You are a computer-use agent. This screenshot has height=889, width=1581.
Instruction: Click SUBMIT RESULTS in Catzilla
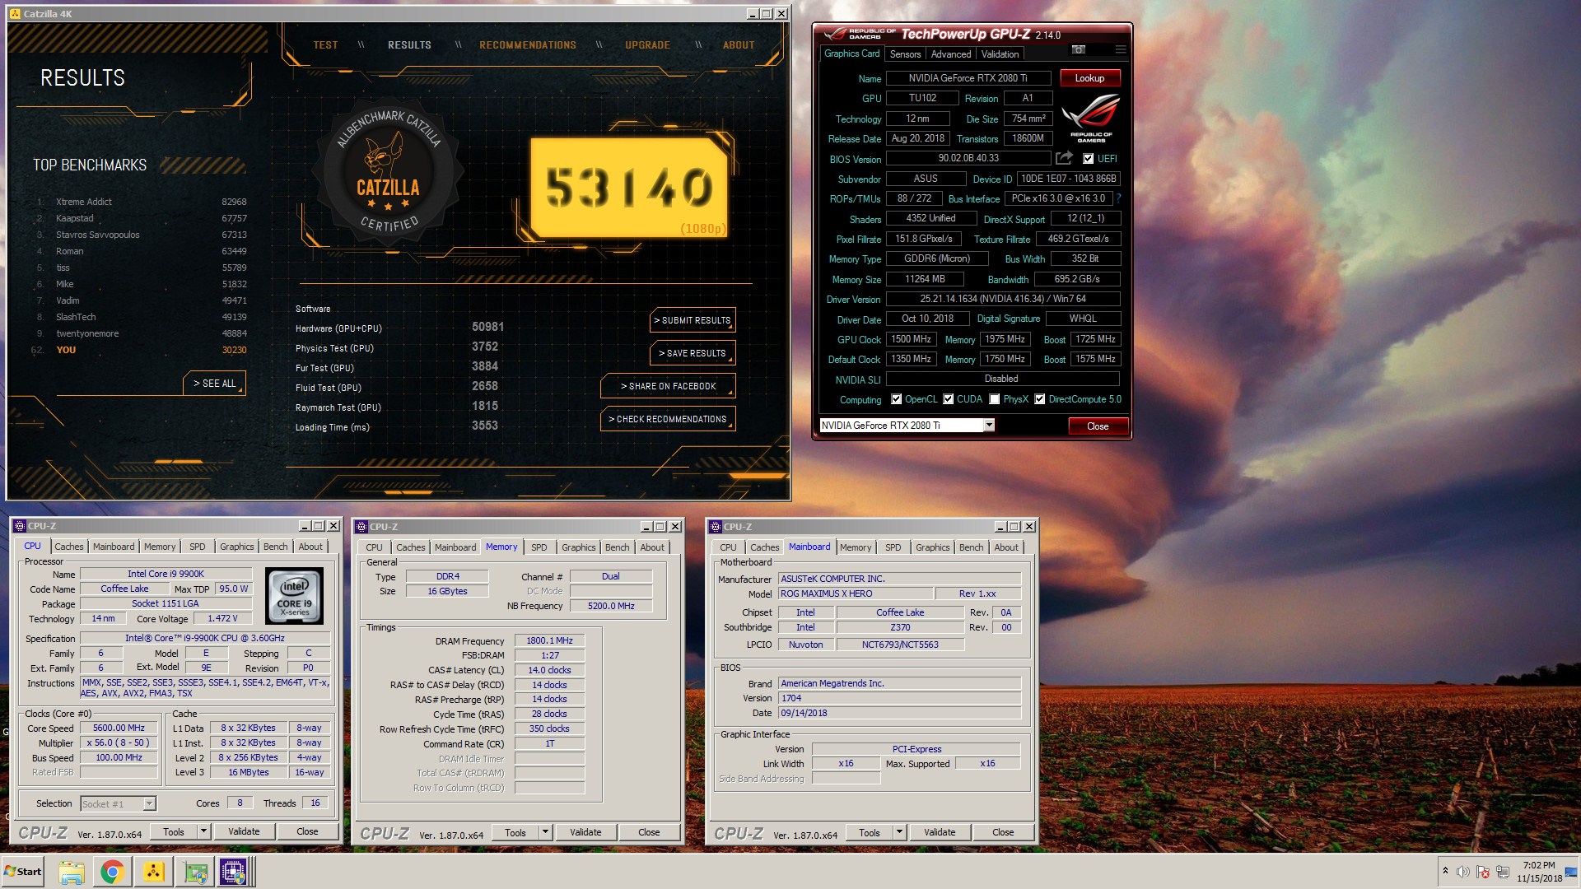pos(692,320)
